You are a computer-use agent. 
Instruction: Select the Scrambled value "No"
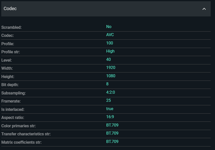(x=109, y=27)
